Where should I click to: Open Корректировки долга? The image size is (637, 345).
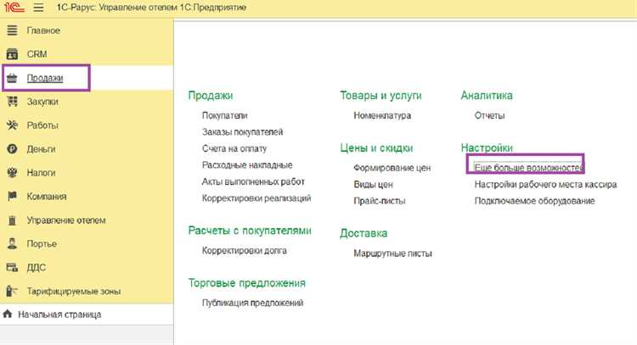pyautogui.click(x=244, y=251)
